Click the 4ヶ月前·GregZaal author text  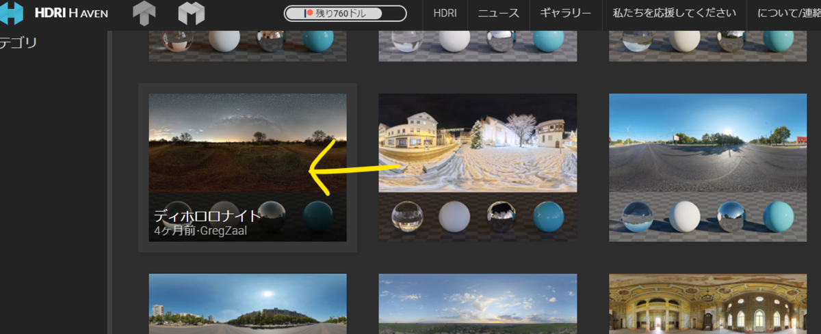[200, 231]
